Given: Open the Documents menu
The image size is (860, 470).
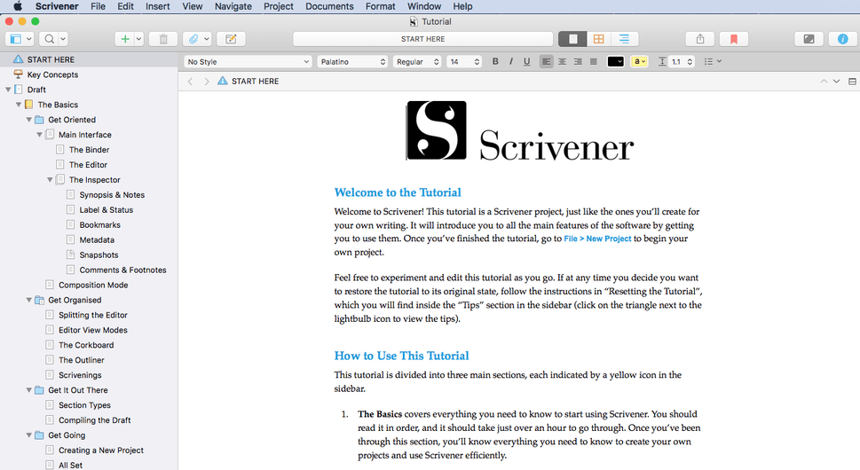Looking at the screenshot, I should (329, 6).
